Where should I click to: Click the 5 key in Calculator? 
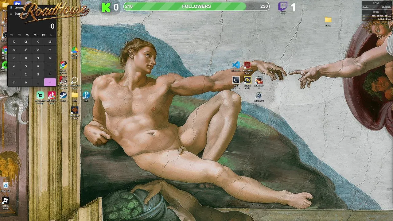26,66
